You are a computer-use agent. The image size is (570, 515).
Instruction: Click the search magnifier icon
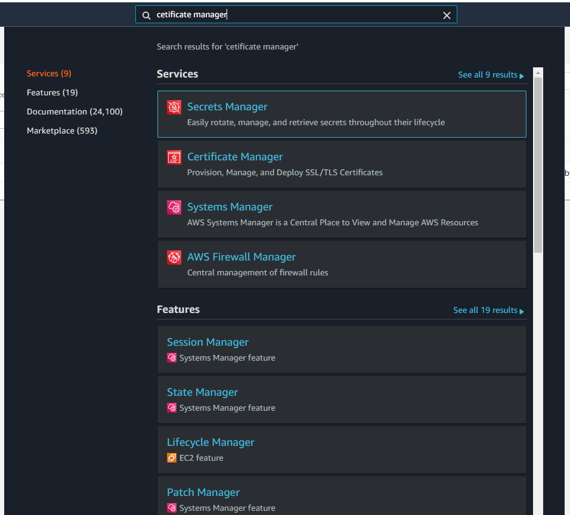pyautogui.click(x=146, y=15)
